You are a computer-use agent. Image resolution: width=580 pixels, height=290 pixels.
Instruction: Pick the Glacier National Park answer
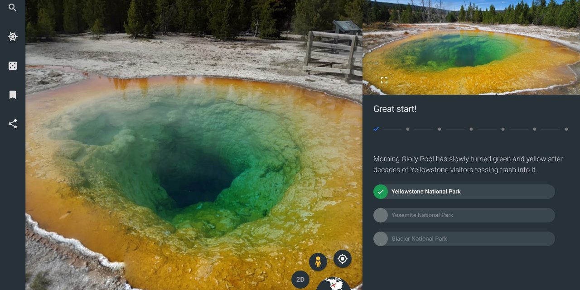pos(464,239)
